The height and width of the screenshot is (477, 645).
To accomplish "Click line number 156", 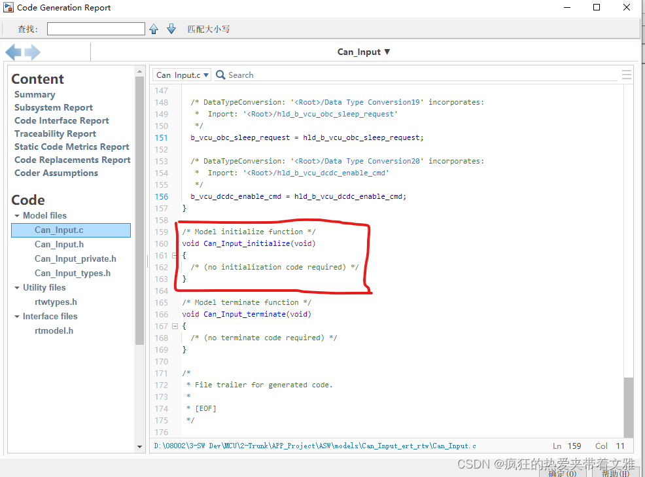I will (161, 197).
